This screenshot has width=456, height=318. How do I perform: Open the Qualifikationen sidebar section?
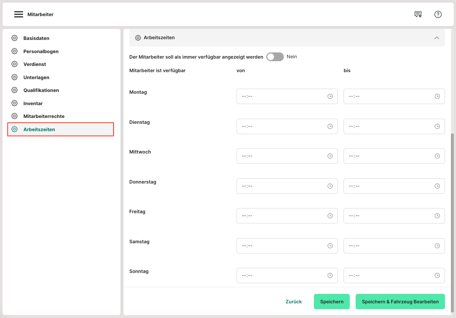coord(41,90)
